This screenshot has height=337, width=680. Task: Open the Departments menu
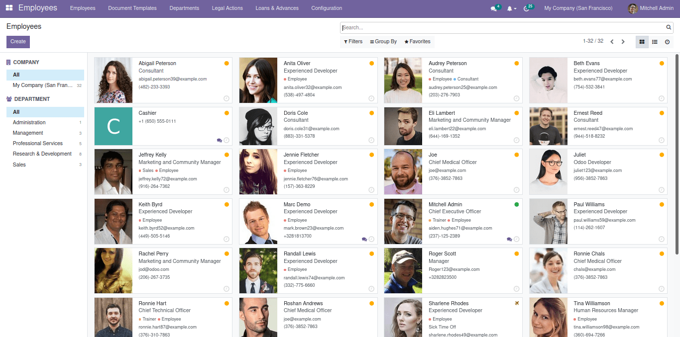click(184, 8)
